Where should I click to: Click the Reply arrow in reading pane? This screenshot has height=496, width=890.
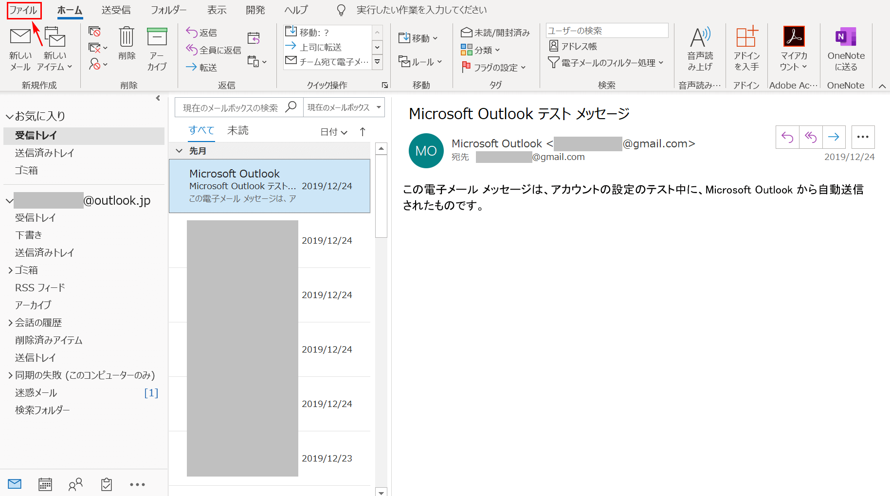click(x=787, y=137)
